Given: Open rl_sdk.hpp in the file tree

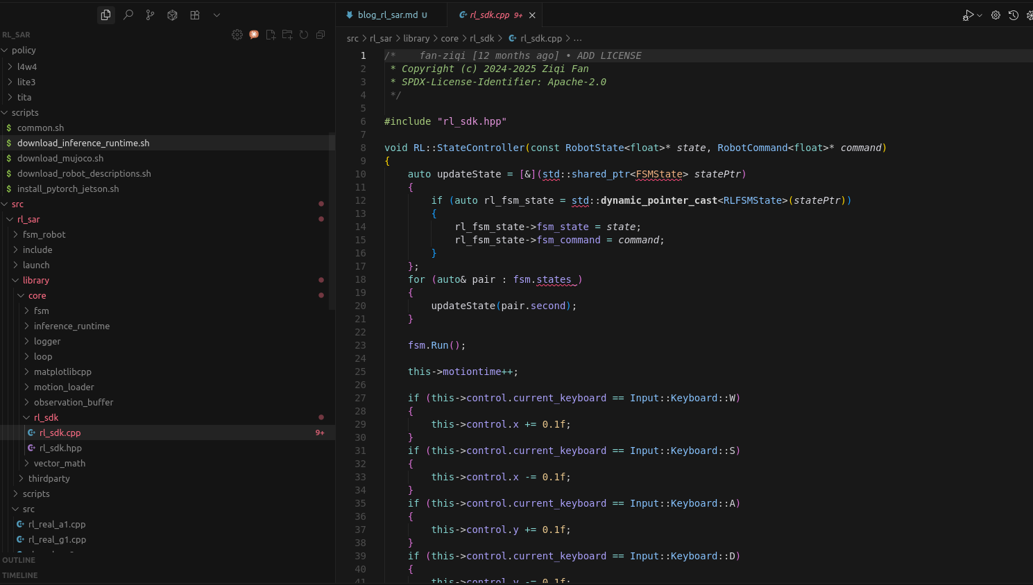Looking at the screenshot, I should pyautogui.click(x=167, y=448).
